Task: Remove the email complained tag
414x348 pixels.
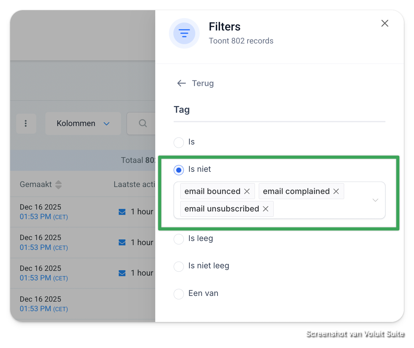Action: pos(336,191)
